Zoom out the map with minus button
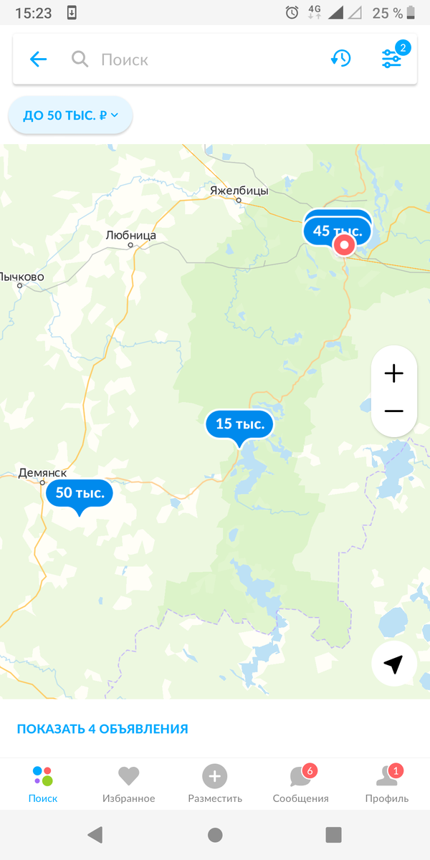 click(x=394, y=411)
